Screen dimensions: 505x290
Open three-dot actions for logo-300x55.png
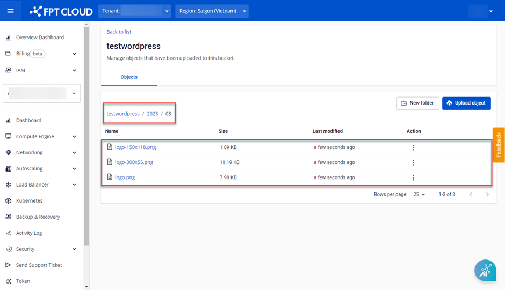click(413, 162)
